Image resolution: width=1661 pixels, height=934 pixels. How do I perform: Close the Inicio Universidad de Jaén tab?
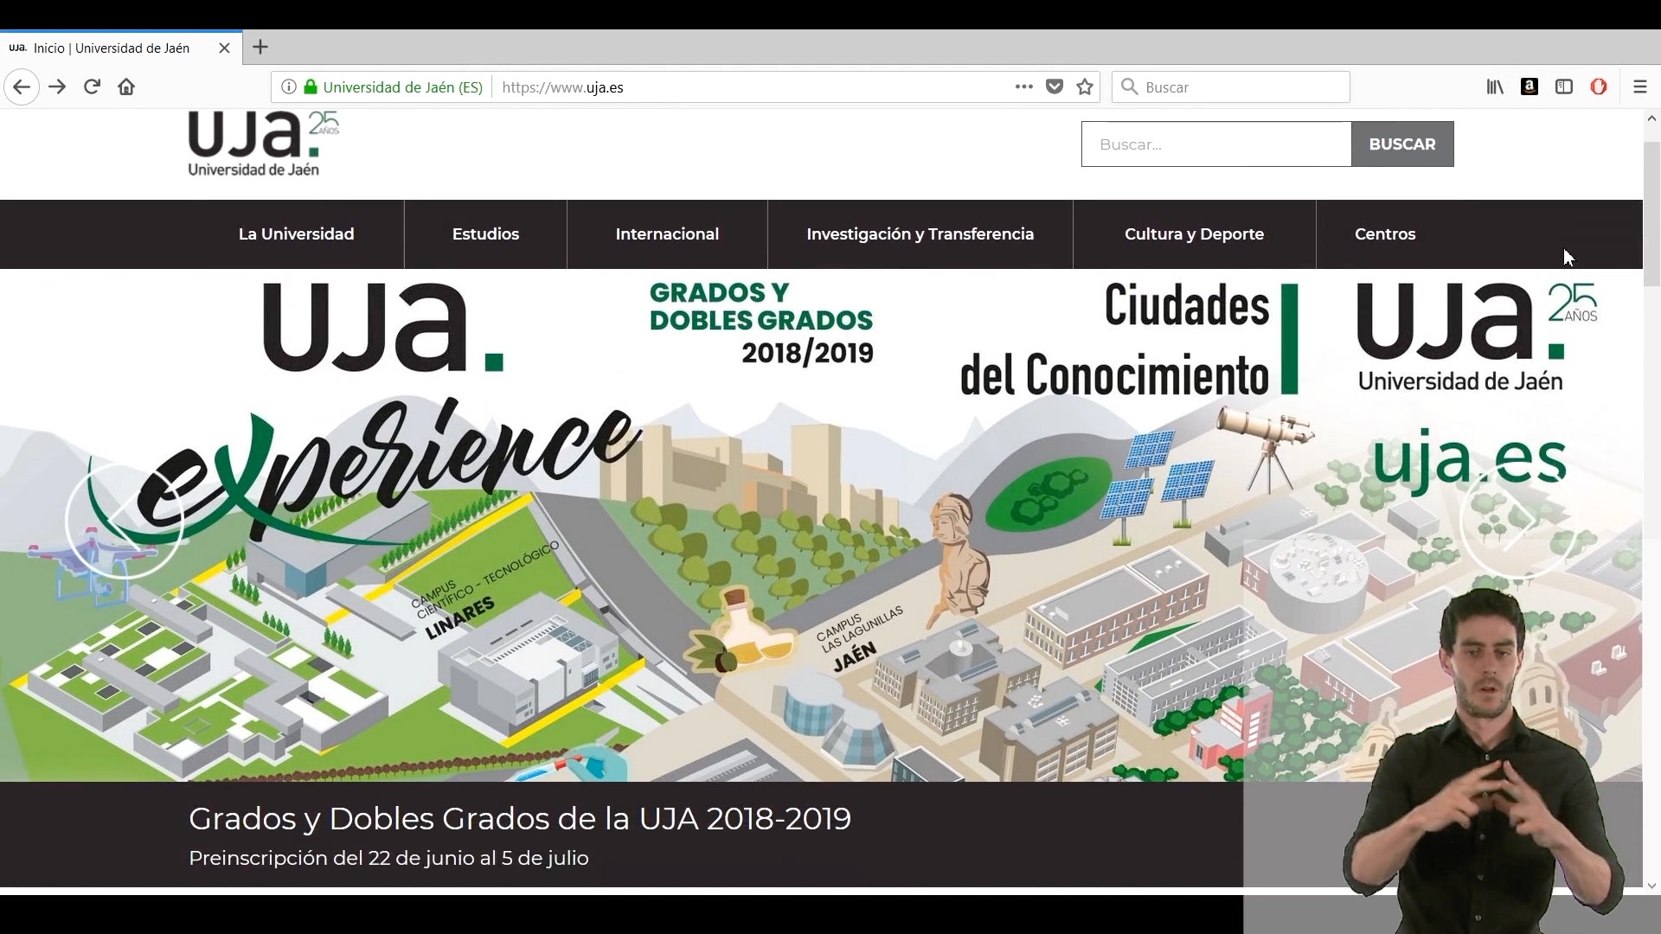225,48
